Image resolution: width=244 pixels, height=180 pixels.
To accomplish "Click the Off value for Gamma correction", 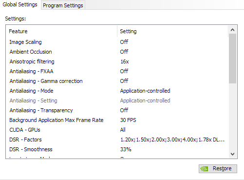I will tap(124, 81).
